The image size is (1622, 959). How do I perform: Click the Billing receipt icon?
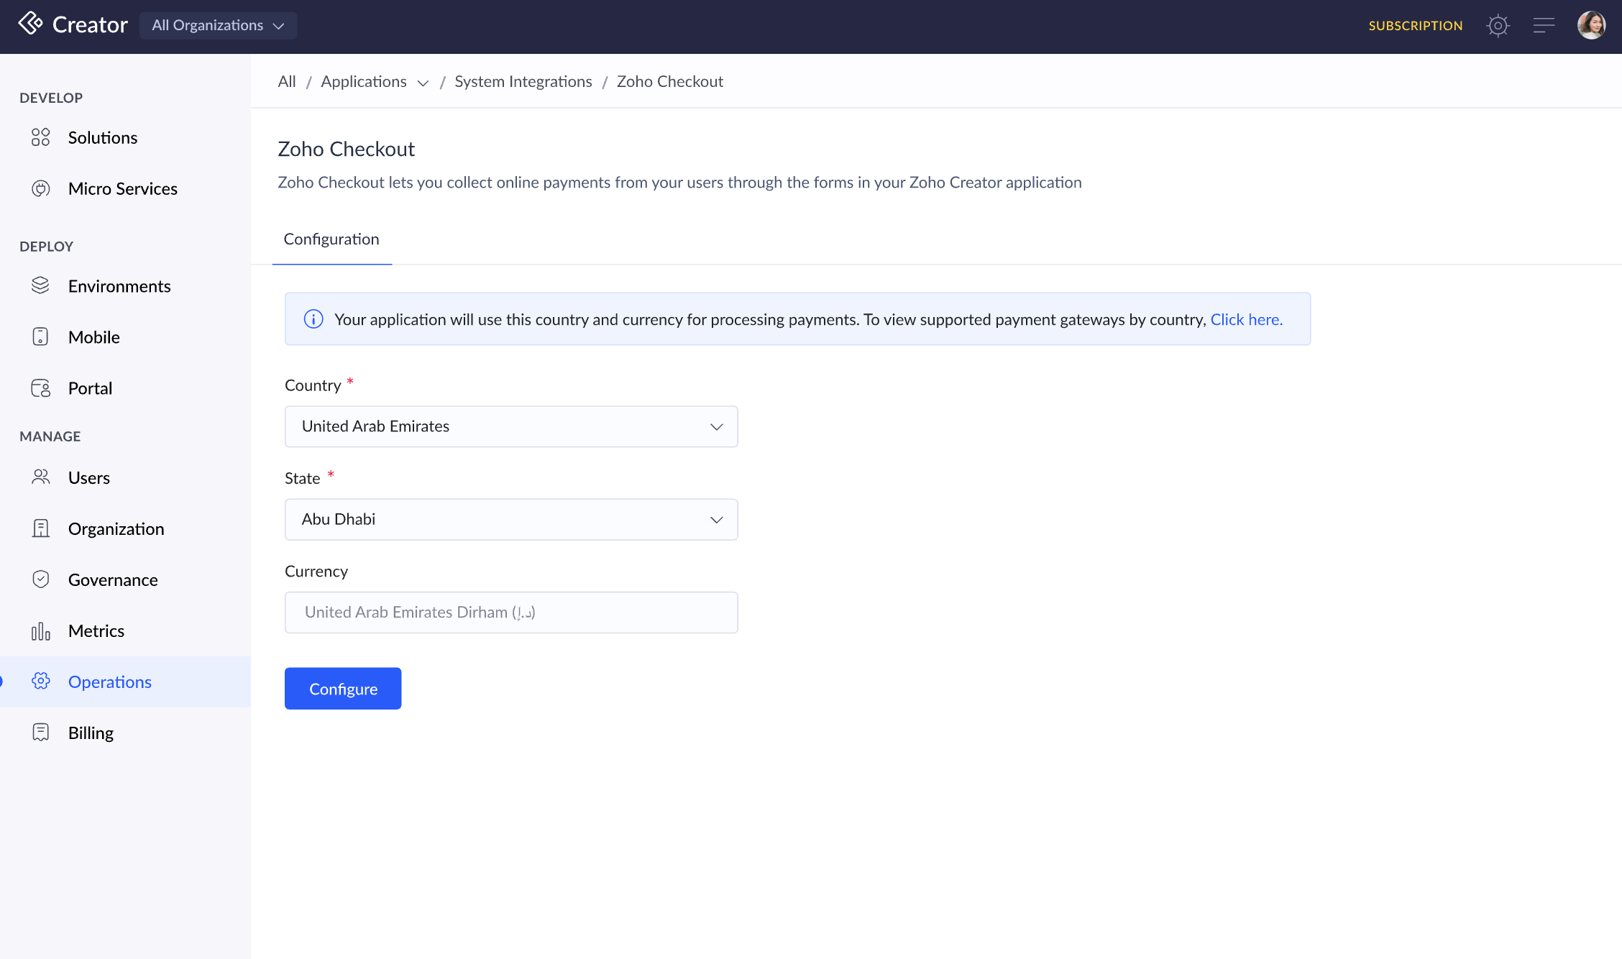click(x=41, y=733)
